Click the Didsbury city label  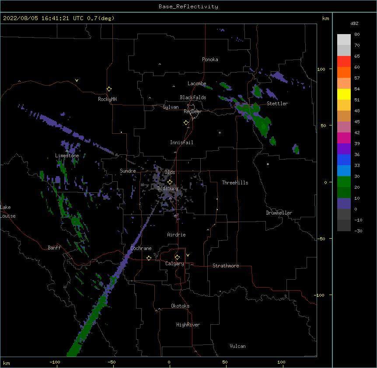click(x=168, y=188)
